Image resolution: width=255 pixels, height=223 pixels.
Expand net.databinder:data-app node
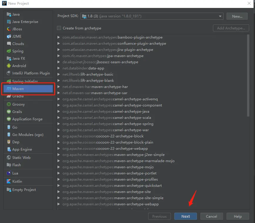click(x=59, y=68)
